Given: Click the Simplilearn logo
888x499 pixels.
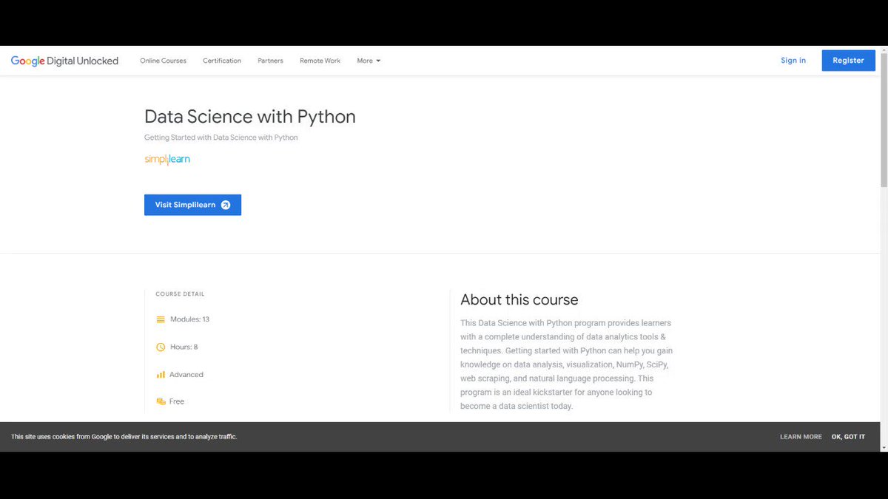Looking at the screenshot, I should 167,159.
